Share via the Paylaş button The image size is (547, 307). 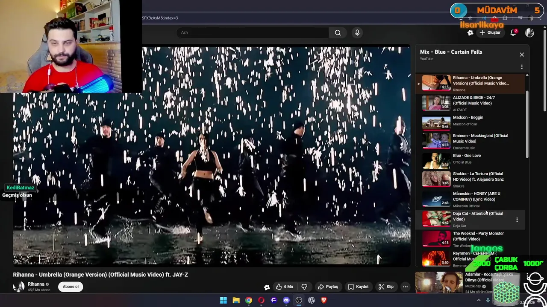click(x=328, y=287)
